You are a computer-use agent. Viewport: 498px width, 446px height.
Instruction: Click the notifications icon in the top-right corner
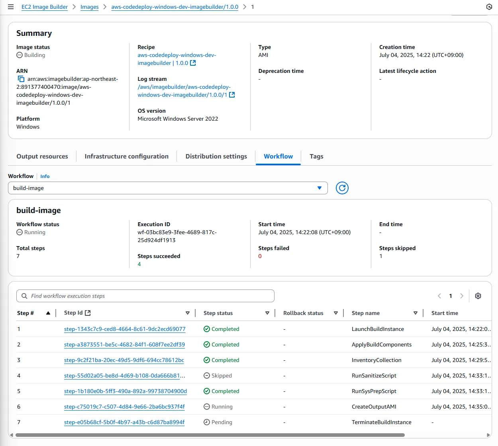pos(489,6)
